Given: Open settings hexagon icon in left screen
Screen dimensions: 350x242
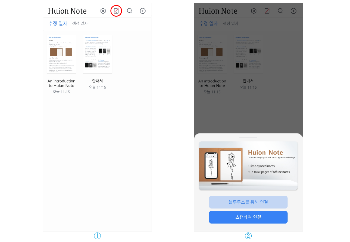Looking at the screenshot, I should pos(103,11).
